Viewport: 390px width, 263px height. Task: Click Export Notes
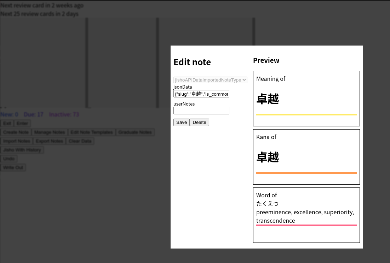pos(49,141)
